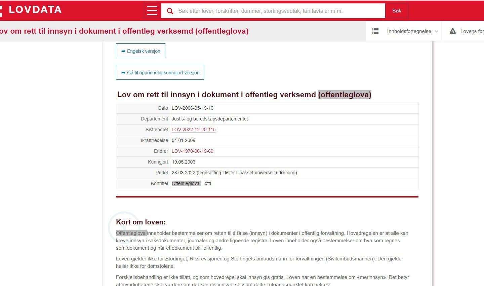Click the info circle icon by Kort om loven

pyautogui.click(x=123, y=227)
